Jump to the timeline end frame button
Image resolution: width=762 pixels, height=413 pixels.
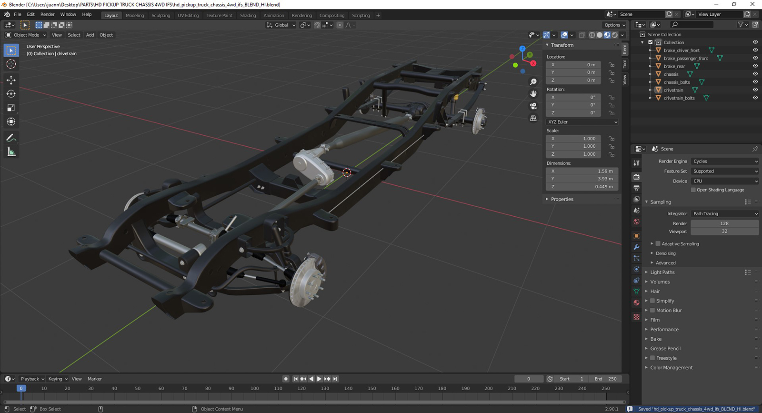(335, 379)
